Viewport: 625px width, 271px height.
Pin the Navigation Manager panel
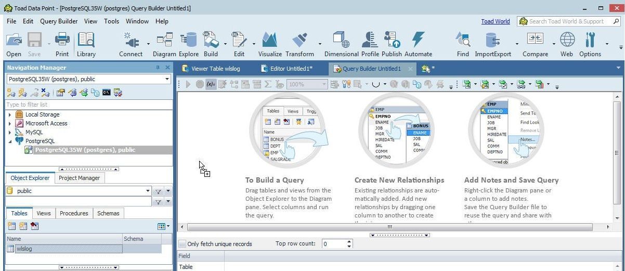pyautogui.click(x=158, y=68)
